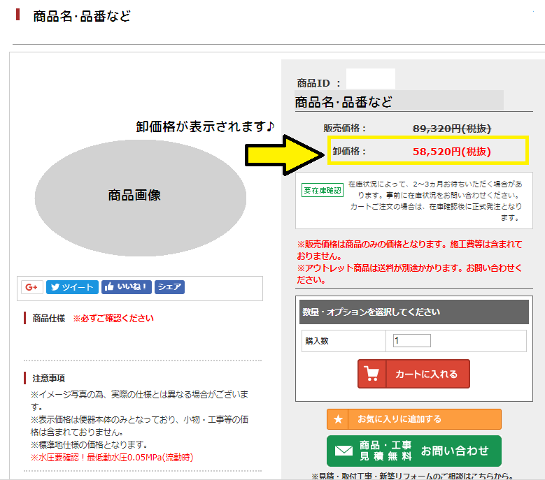Add the item with カートに入れる button

point(413,374)
